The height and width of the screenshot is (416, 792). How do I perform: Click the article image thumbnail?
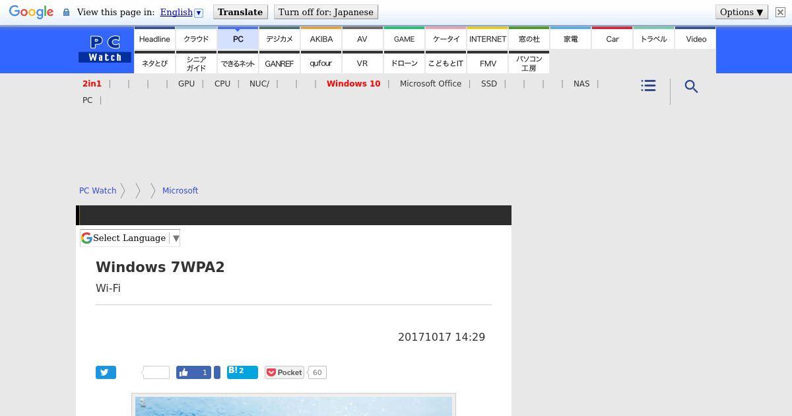294,405
